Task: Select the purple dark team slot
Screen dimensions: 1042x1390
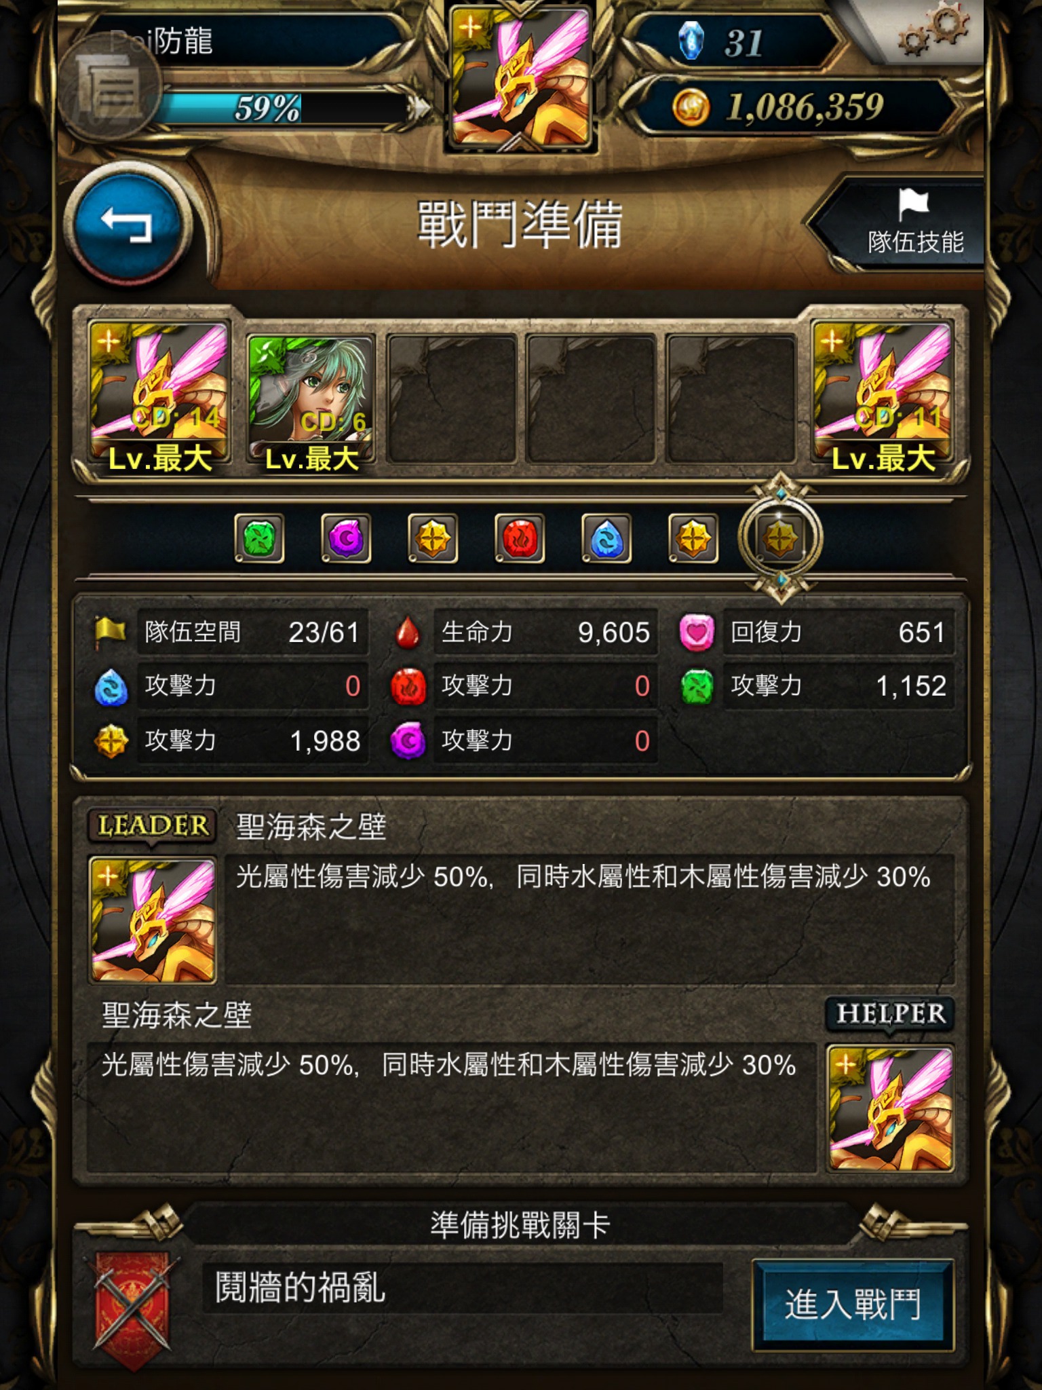Action: pyautogui.click(x=346, y=538)
